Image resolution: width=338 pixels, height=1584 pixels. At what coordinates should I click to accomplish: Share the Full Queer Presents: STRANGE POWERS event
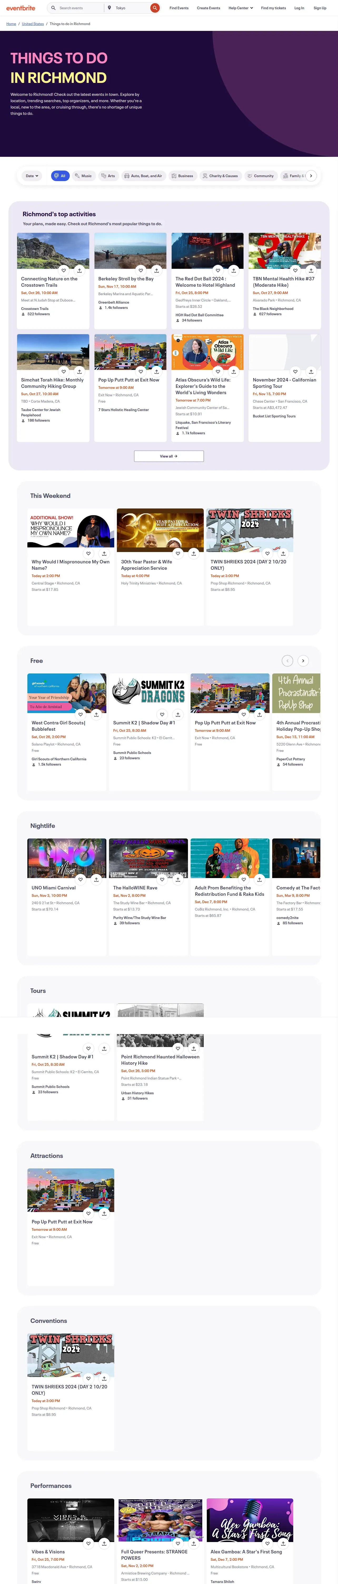[x=194, y=1543]
